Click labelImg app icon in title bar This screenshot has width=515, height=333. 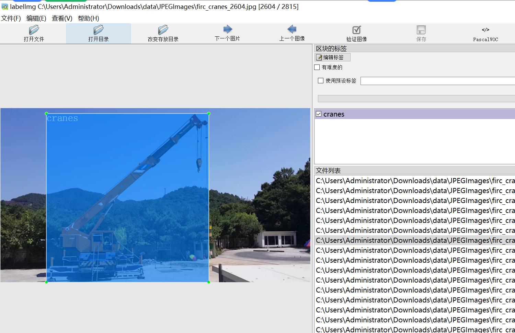(x=5, y=7)
